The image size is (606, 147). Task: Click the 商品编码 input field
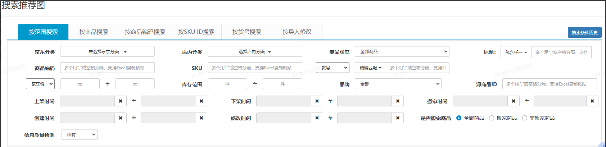[107, 68]
